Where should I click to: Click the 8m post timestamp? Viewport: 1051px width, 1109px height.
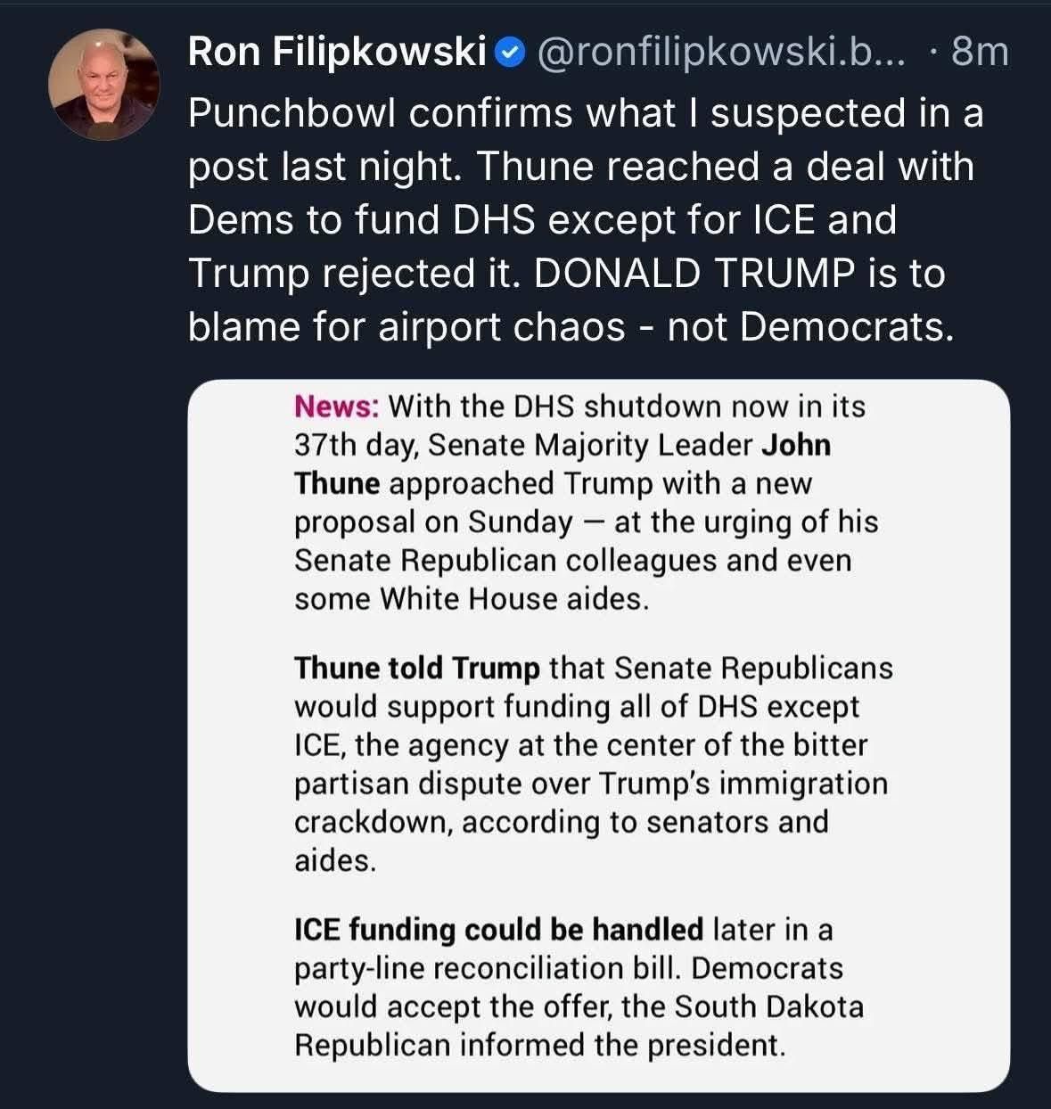click(980, 53)
